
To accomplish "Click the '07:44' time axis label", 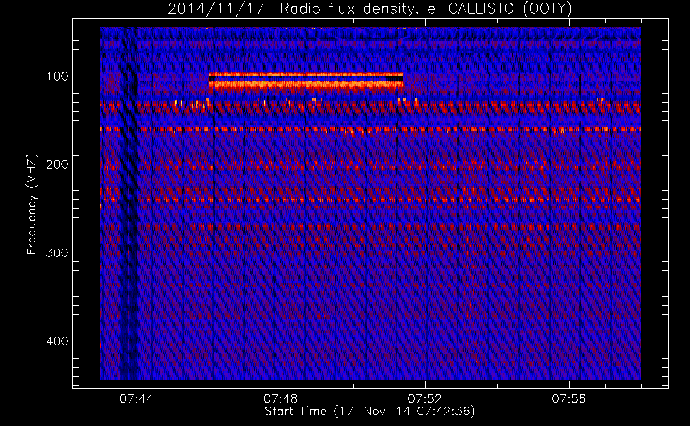I will tap(136, 399).
